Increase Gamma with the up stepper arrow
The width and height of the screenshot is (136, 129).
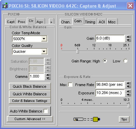coord(48,75)
